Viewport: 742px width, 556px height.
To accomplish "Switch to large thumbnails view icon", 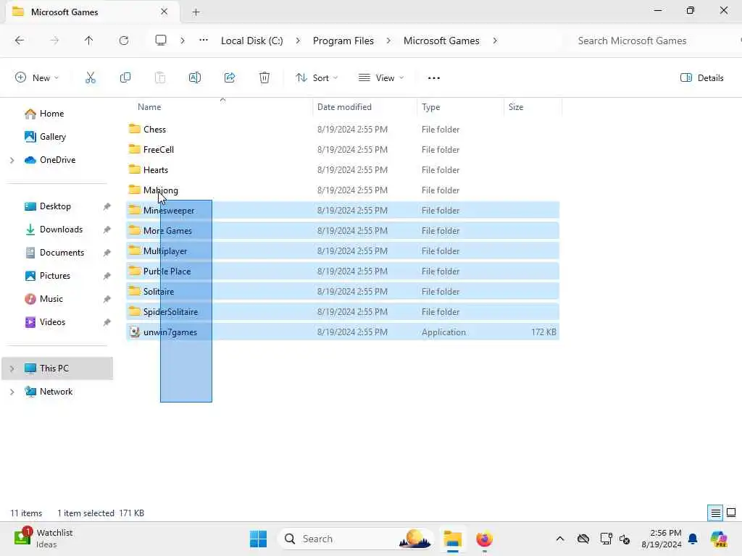I will point(731,513).
